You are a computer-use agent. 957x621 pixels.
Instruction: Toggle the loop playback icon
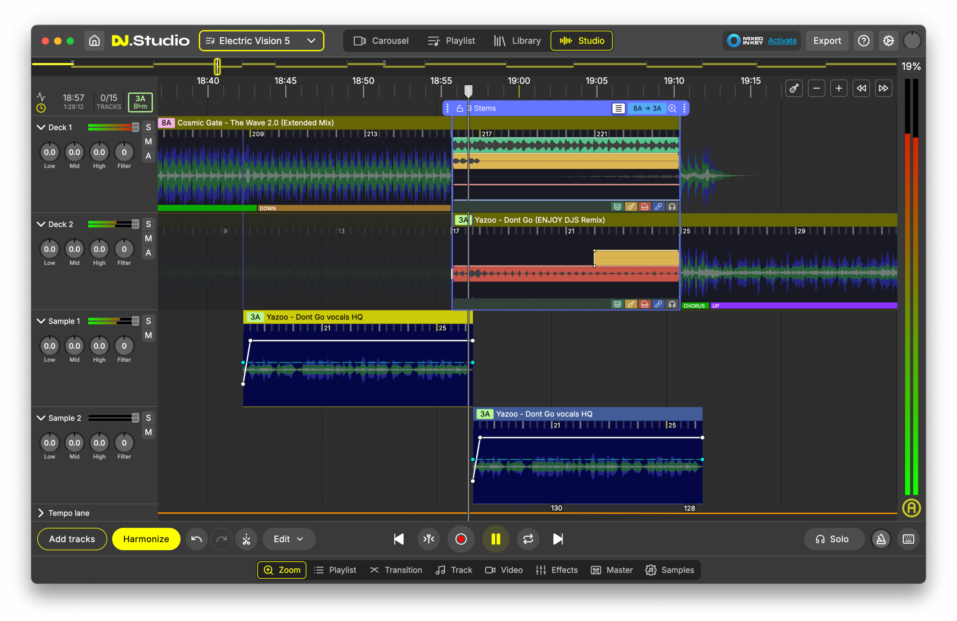coord(527,539)
